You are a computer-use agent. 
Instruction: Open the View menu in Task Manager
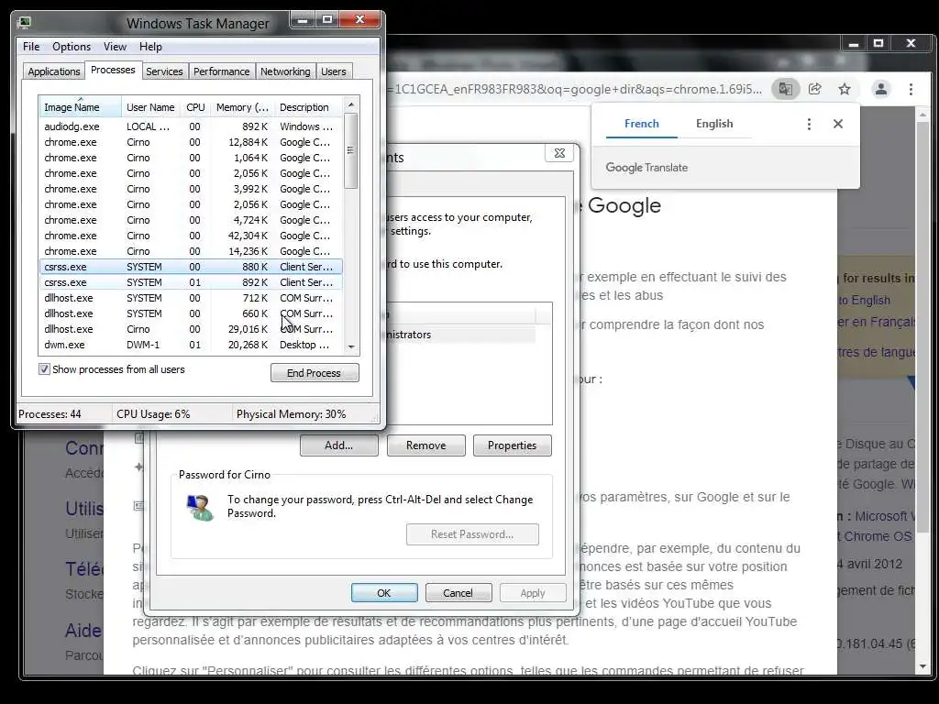pos(115,47)
